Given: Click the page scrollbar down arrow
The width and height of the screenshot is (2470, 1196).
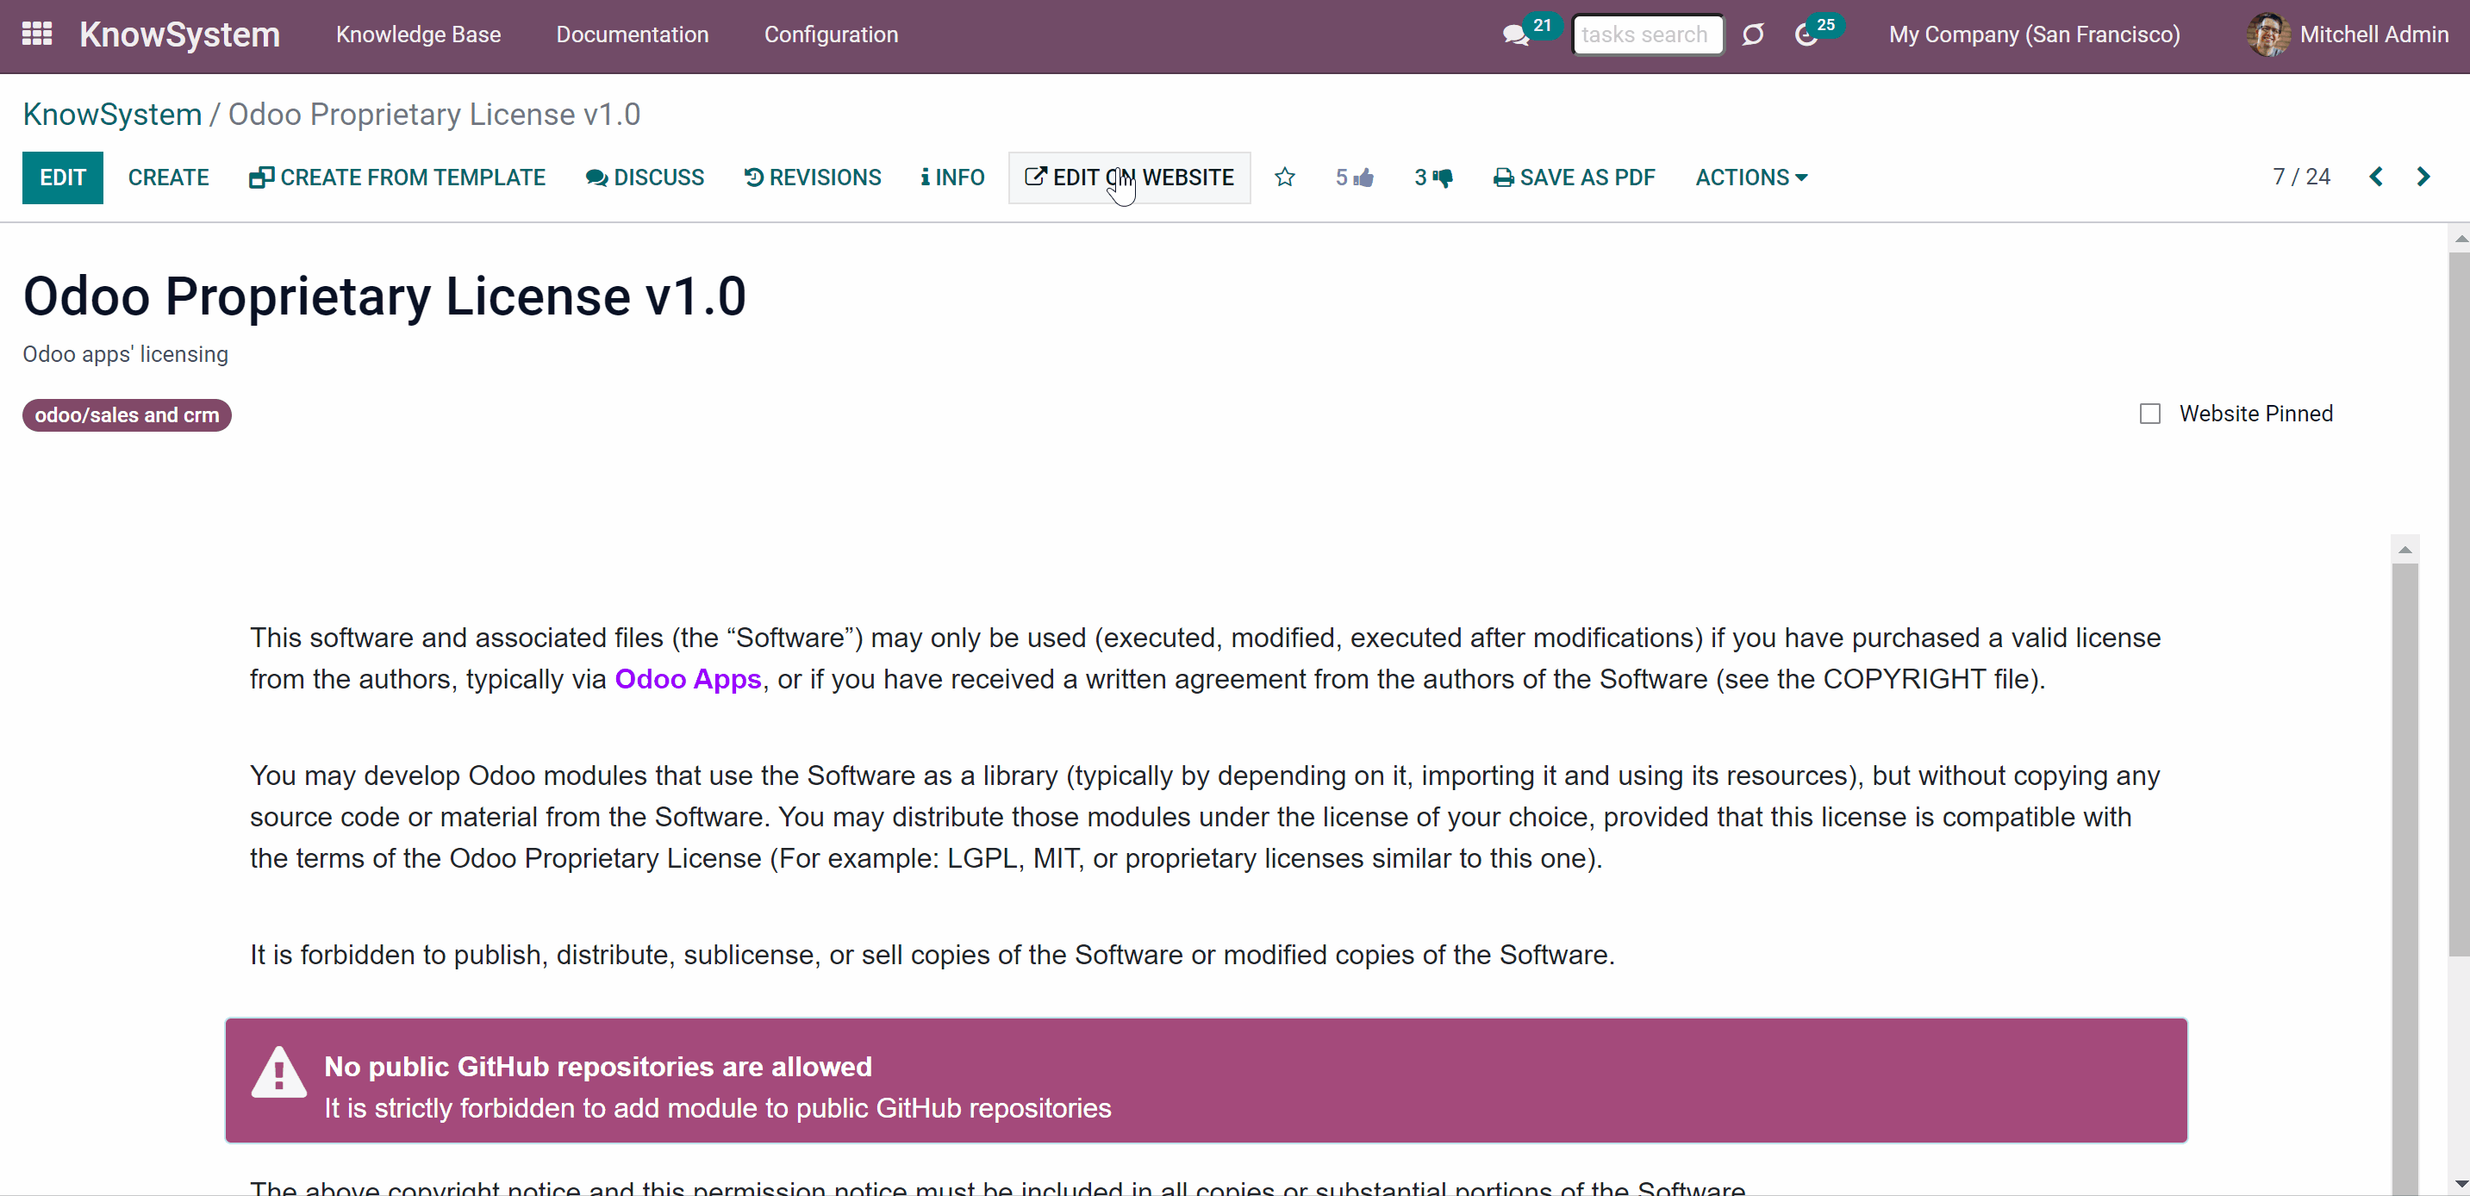Looking at the screenshot, I should pos(2460,1185).
